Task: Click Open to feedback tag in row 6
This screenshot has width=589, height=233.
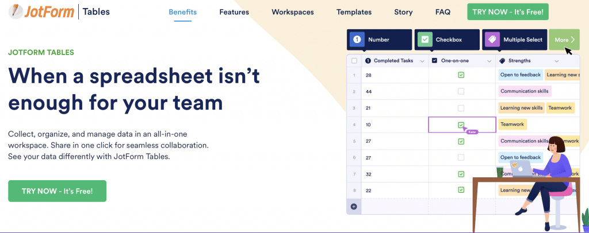Action: [x=521, y=157]
